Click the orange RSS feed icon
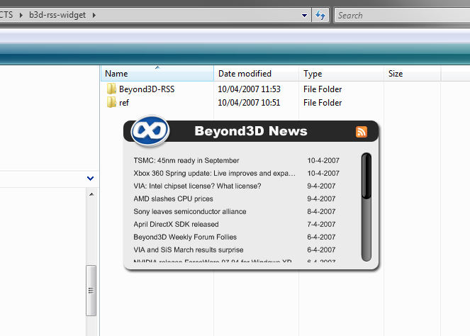The height and width of the screenshot is (336, 470). [x=362, y=132]
